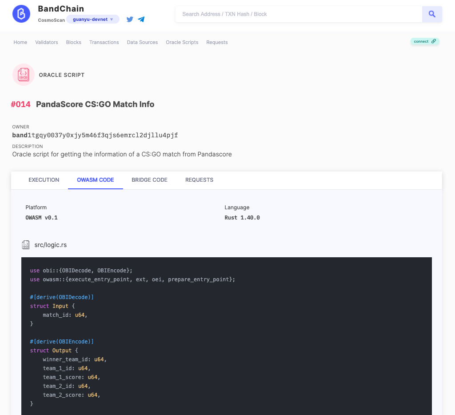Click the 'struct Output {' code line
This screenshot has width=455, height=415.
54,351
